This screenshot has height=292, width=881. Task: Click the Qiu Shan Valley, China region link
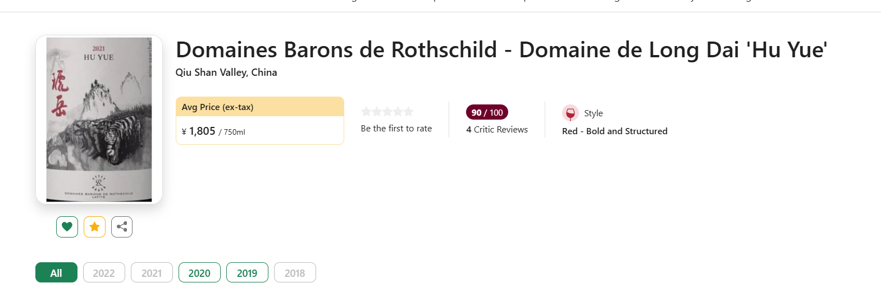[x=226, y=72]
